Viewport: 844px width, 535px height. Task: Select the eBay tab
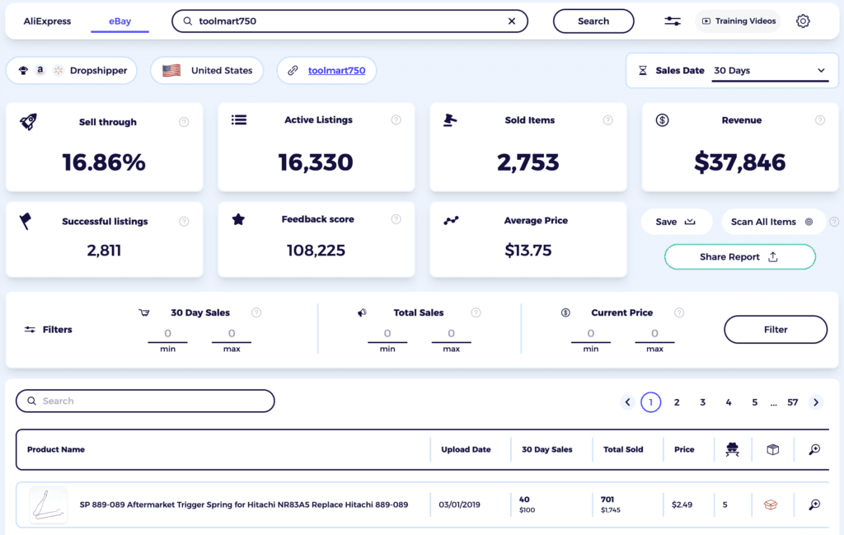point(120,21)
